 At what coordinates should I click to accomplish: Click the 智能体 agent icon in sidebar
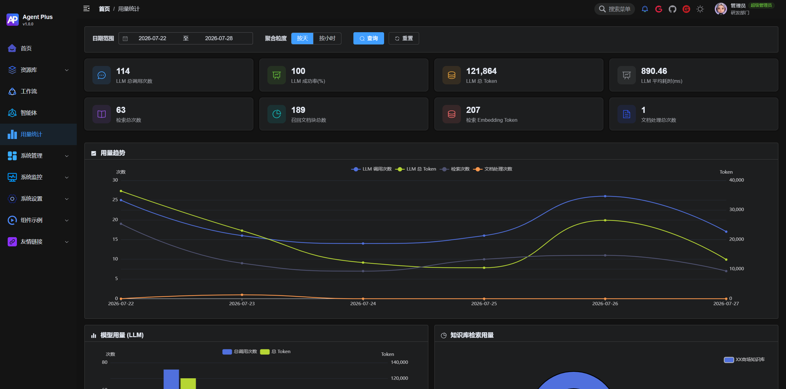12,113
